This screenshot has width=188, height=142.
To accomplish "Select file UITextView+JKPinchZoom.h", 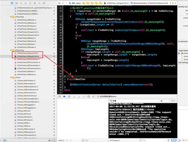I will (28, 59).
